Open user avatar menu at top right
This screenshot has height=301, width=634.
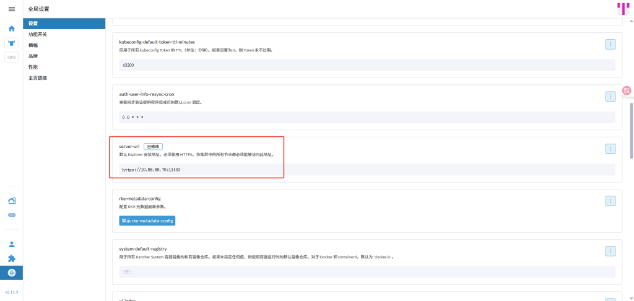pos(622,9)
